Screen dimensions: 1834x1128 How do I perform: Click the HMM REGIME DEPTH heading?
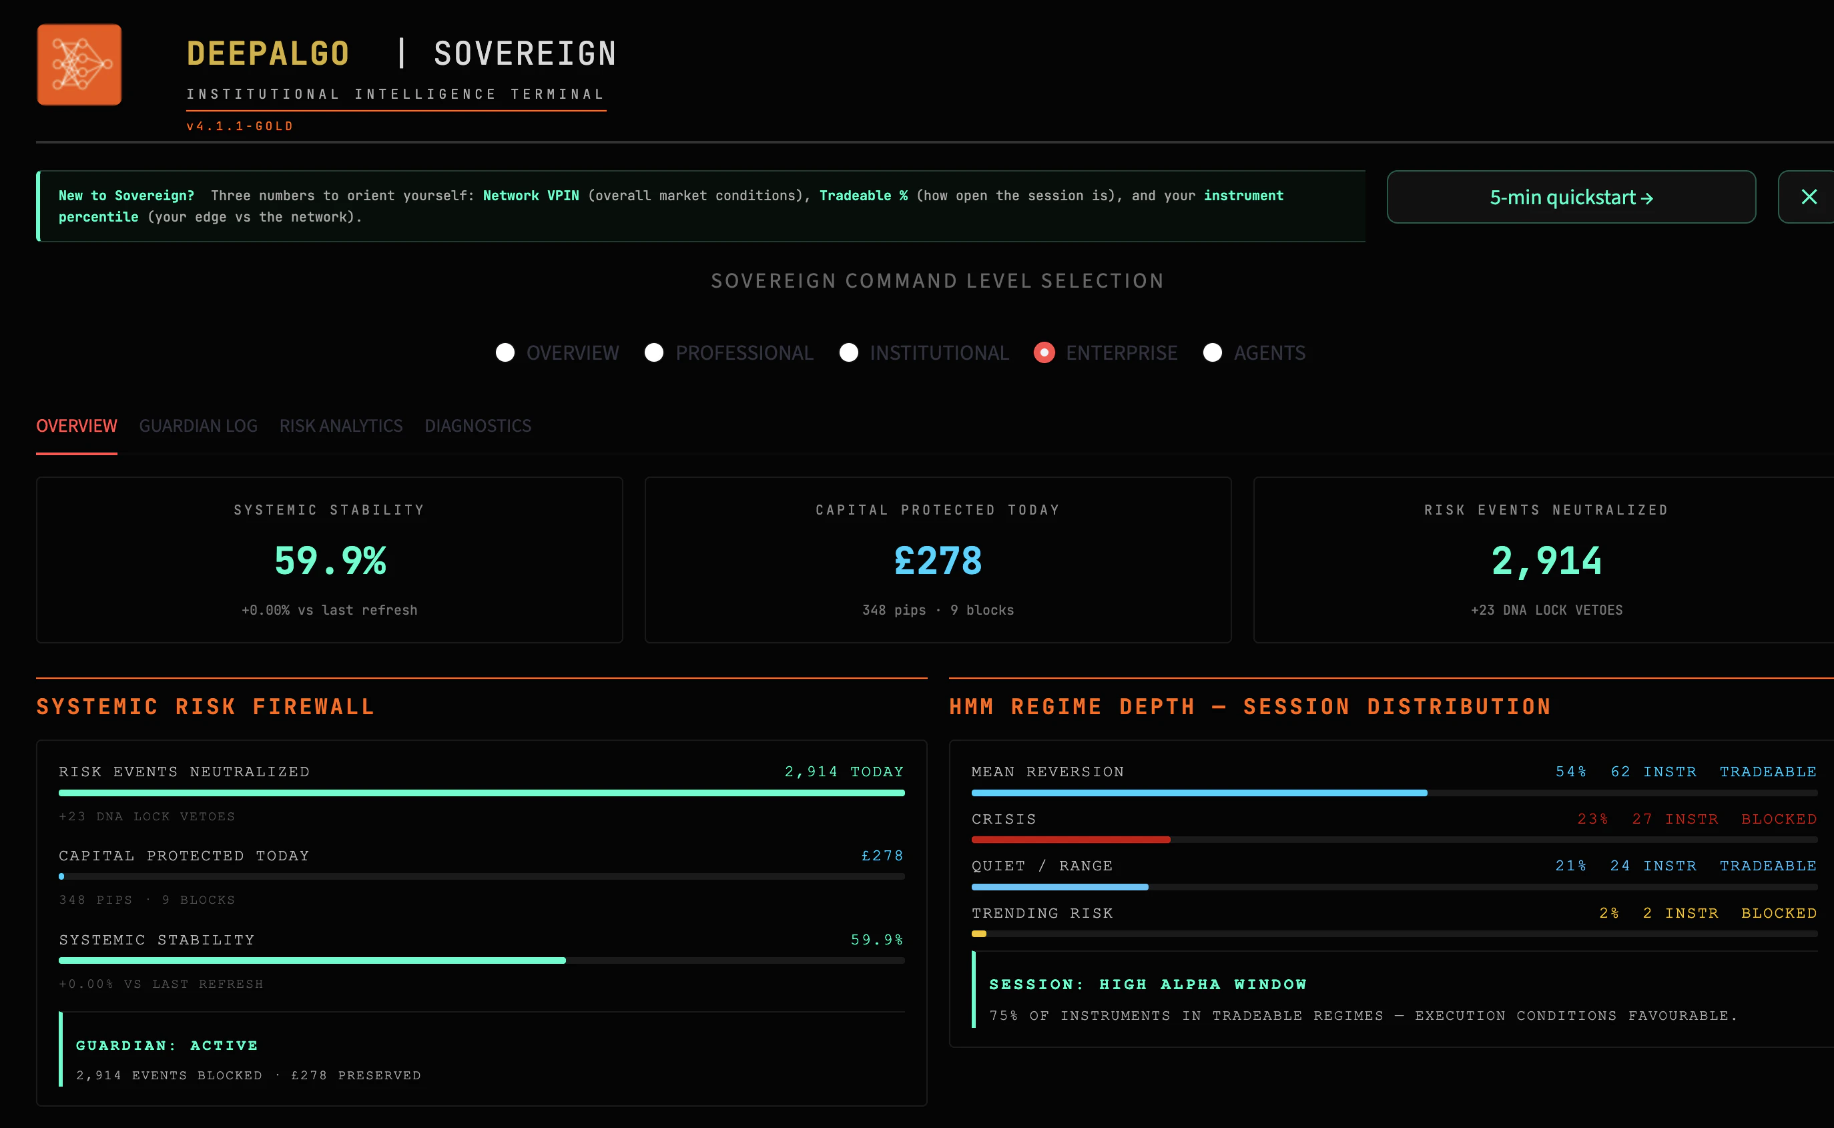(1250, 706)
